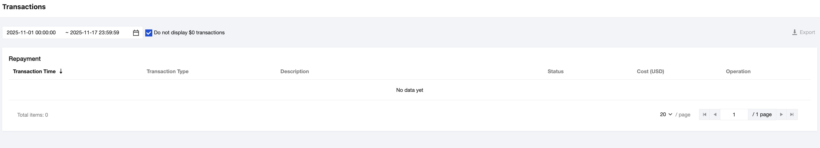Open the 20 per page dropdown
820x148 pixels.
point(666,115)
